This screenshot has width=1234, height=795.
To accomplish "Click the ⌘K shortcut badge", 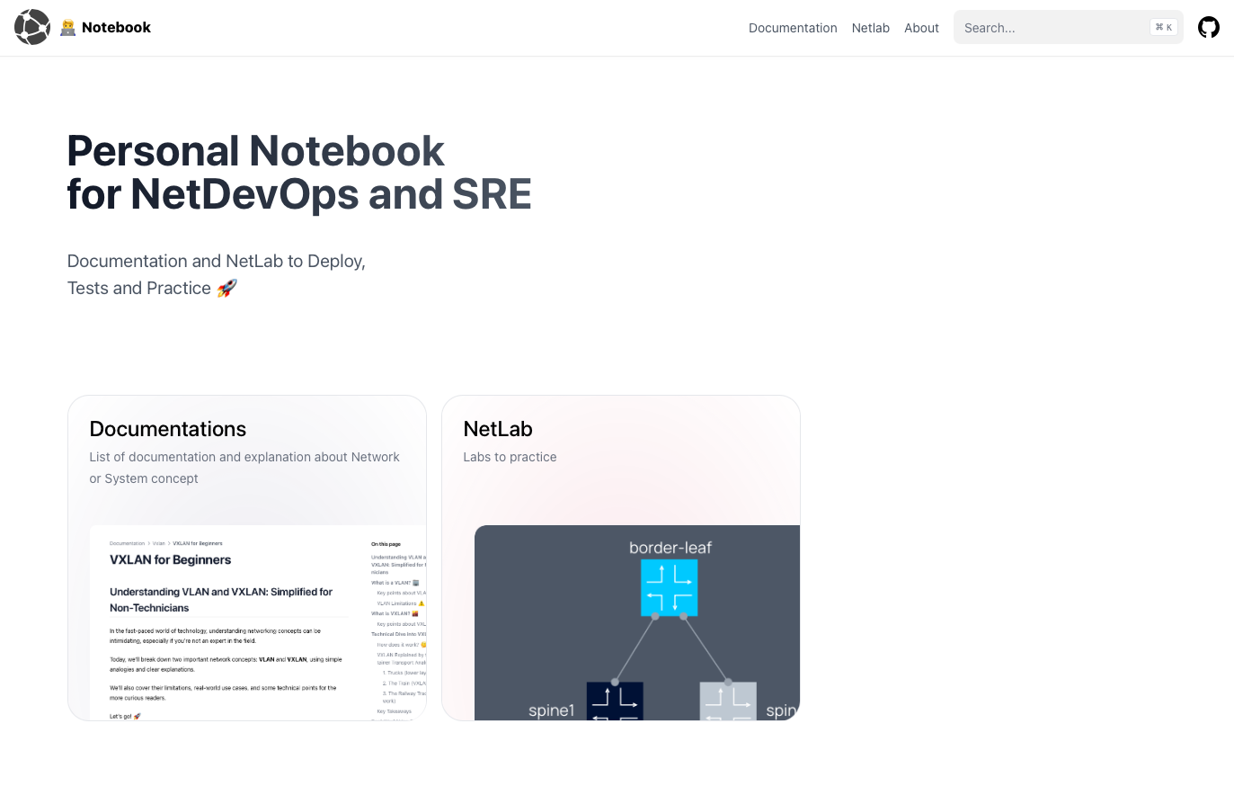I will [1163, 27].
